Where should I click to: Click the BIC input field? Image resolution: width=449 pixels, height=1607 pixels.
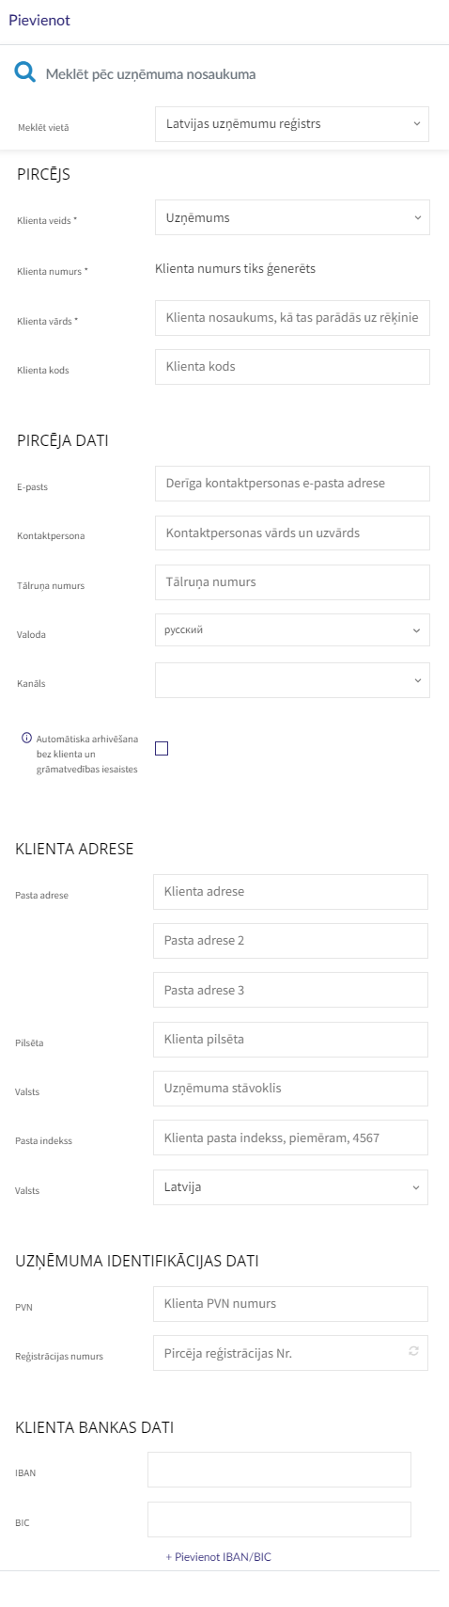[x=279, y=1519]
